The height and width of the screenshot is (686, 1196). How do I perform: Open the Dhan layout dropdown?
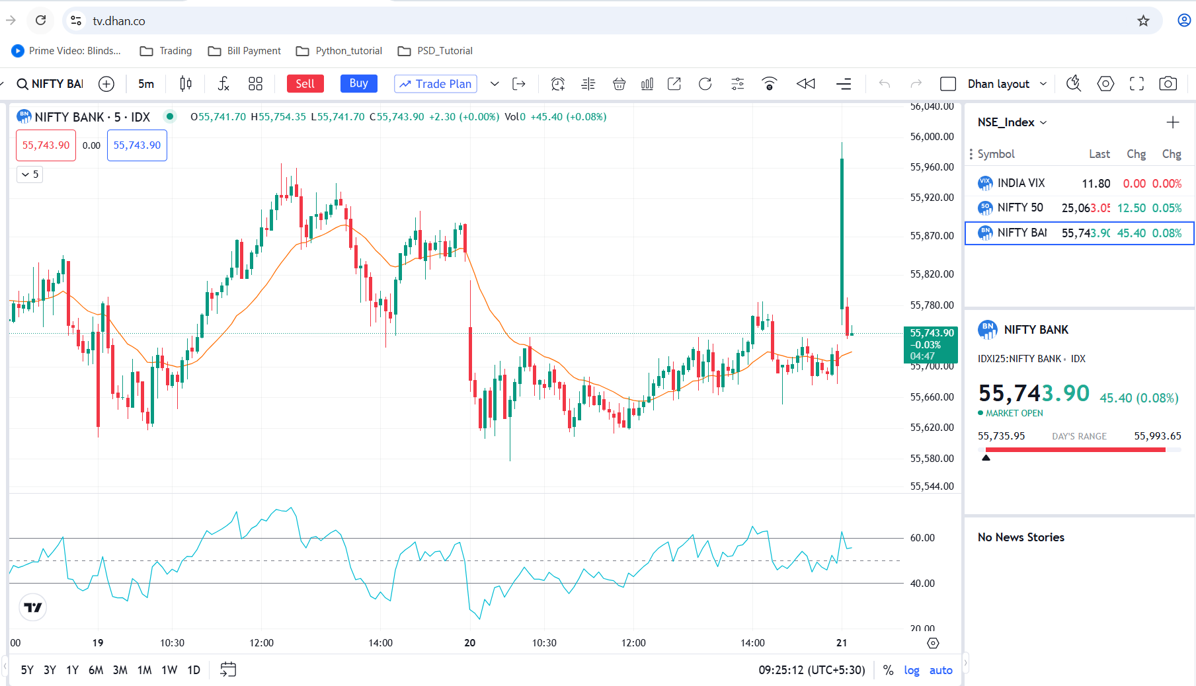tap(1007, 84)
